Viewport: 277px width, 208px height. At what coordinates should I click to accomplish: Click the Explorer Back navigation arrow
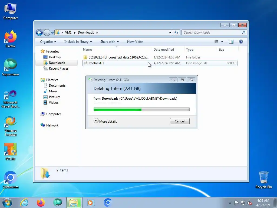39,32
